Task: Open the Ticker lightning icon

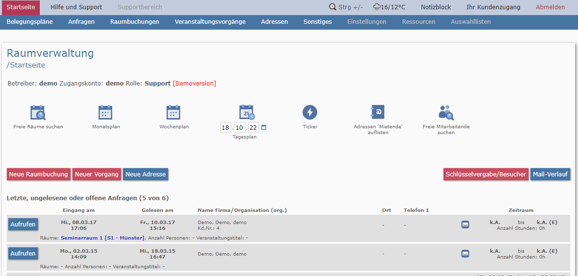Action: 310,113
